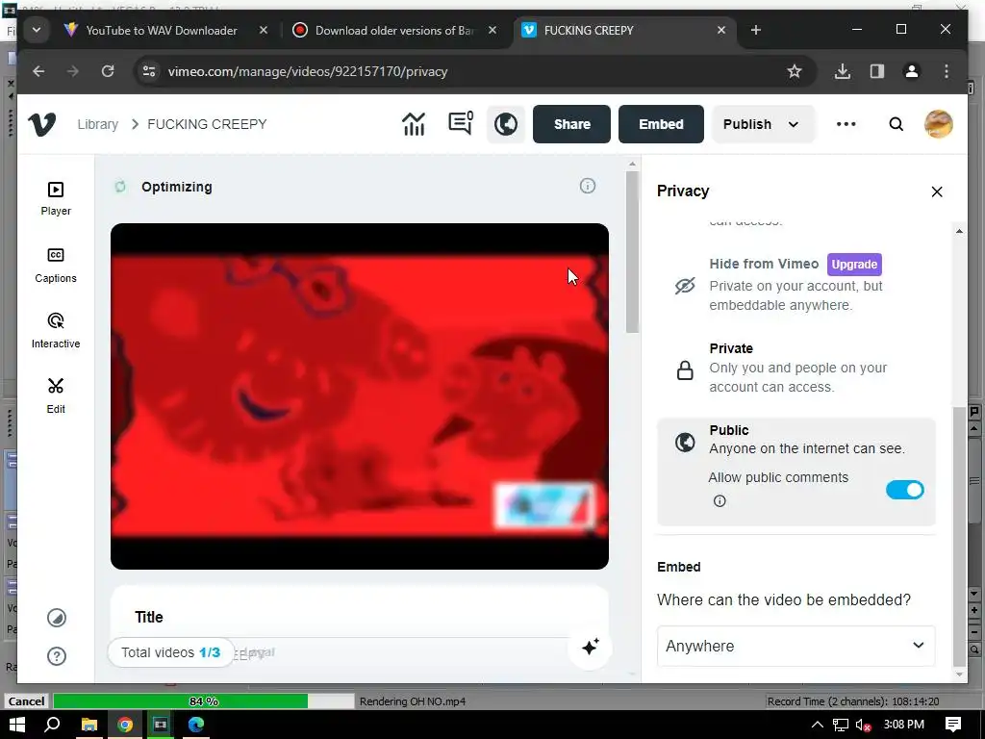Open Microsoft Edge from taskbar
985x739 pixels.
tap(196, 724)
